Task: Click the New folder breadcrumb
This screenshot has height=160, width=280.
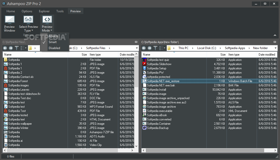Action: coord(260,48)
